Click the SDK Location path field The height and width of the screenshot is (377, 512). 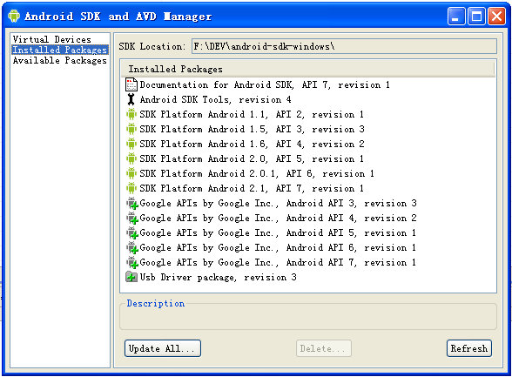point(344,46)
